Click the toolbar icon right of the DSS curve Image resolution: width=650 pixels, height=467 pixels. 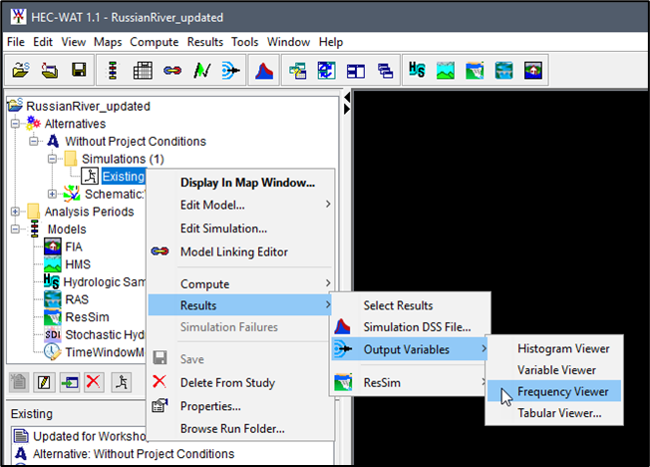pos(298,70)
